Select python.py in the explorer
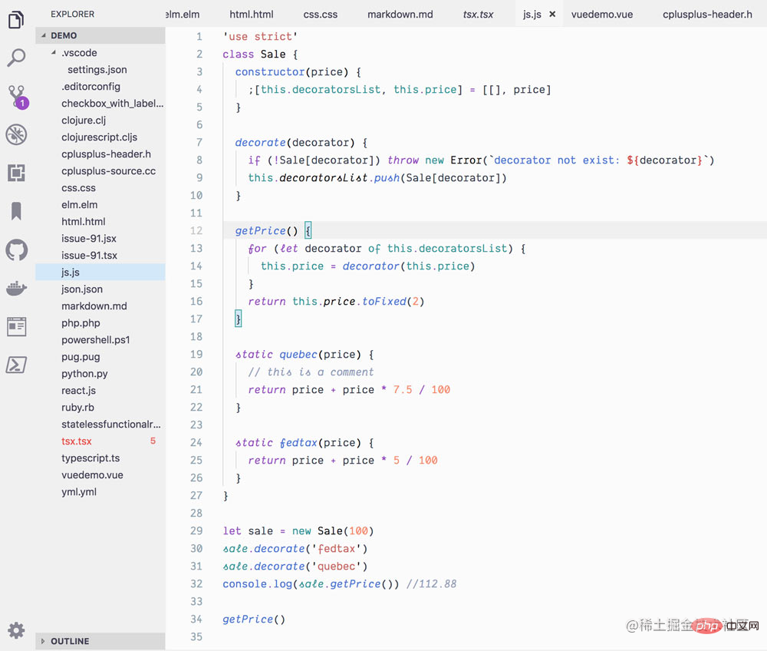This screenshot has height=651, width=767. tap(84, 374)
